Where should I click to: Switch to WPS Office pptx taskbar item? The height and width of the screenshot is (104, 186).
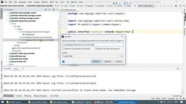click(x=103, y=102)
